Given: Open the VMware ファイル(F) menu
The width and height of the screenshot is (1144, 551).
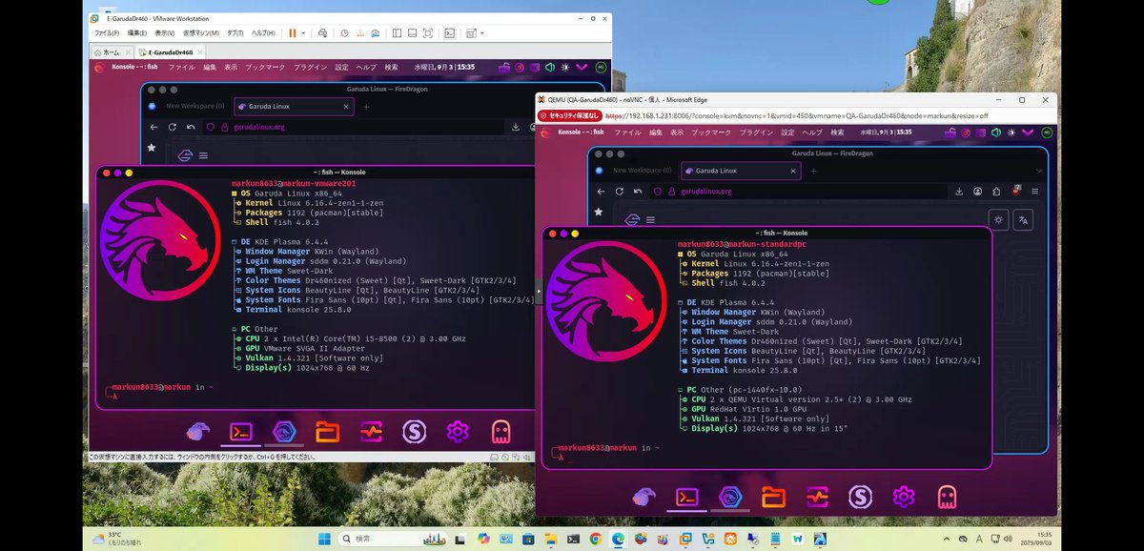Looking at the screenshot, I should tap(107, 33).
